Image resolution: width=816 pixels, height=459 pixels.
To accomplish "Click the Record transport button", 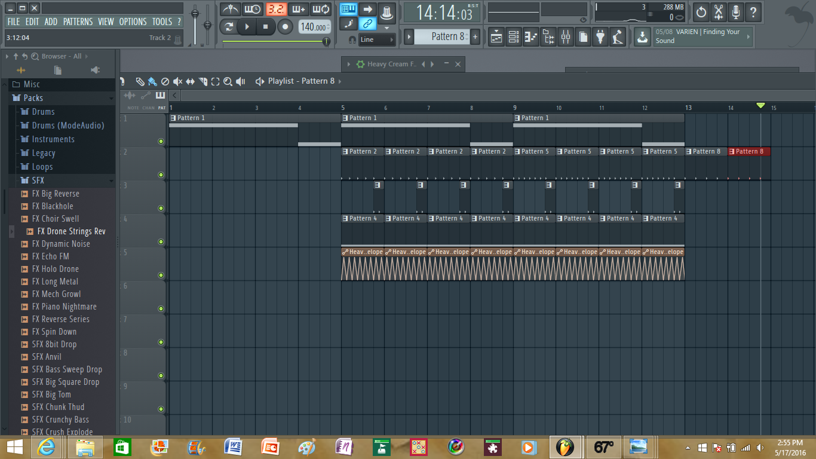I will click(286, 26).
